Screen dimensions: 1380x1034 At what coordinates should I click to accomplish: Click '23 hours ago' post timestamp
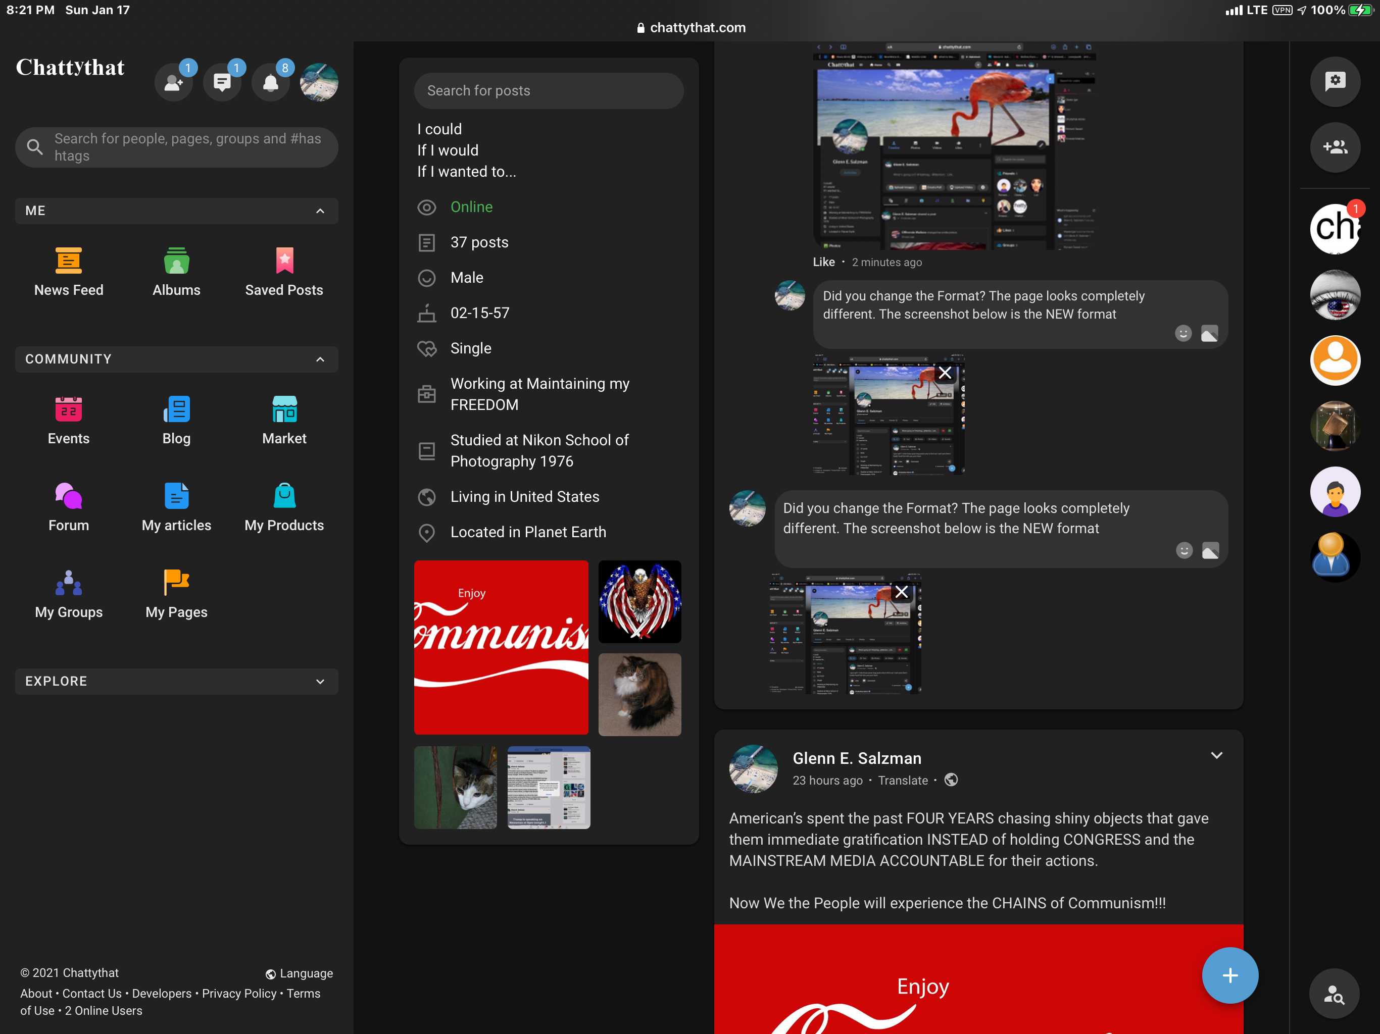827,780
